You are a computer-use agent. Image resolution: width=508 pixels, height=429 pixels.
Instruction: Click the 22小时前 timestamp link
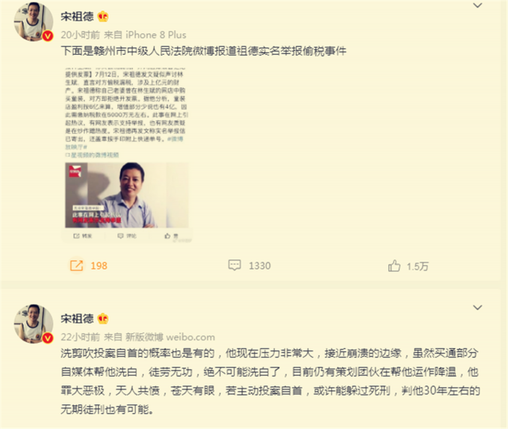(80, 337)
